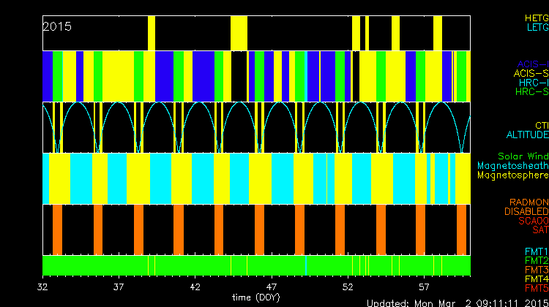Click the RADMON legend label

tap(529, 202)
